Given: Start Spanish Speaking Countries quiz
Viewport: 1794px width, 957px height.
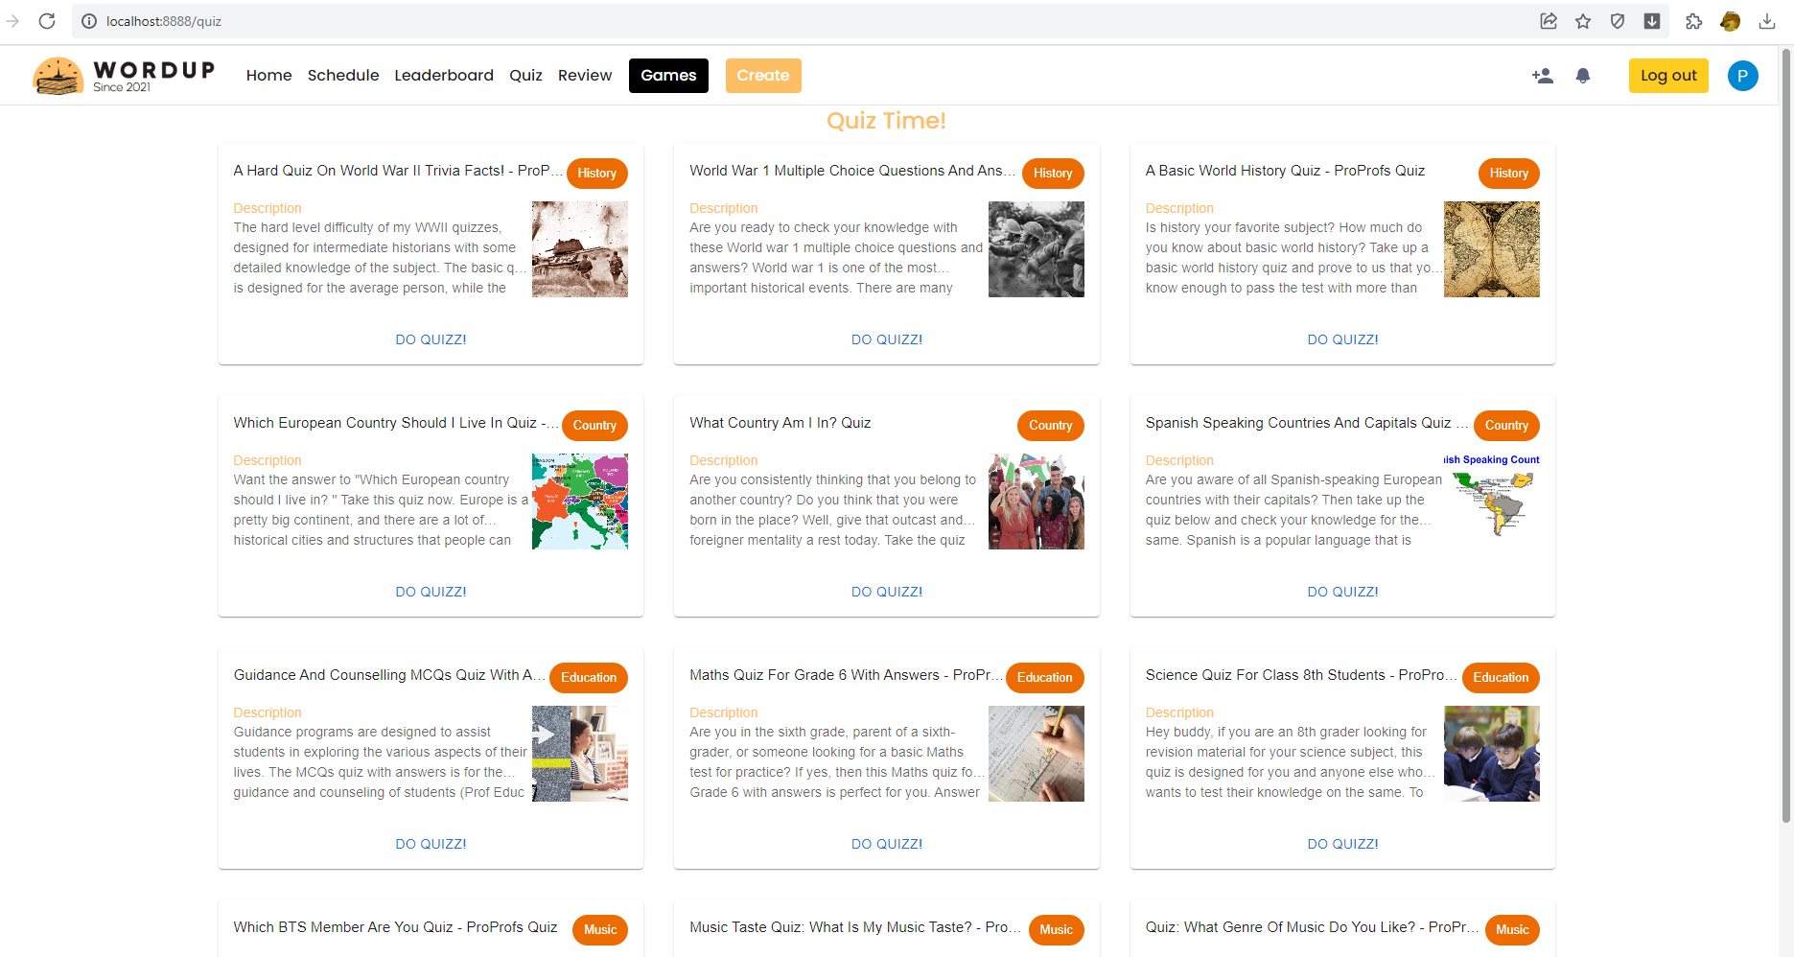Looking at the screenshot, I should 1342,592.
